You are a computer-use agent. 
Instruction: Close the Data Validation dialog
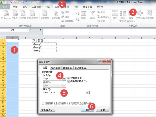[106, 61]
